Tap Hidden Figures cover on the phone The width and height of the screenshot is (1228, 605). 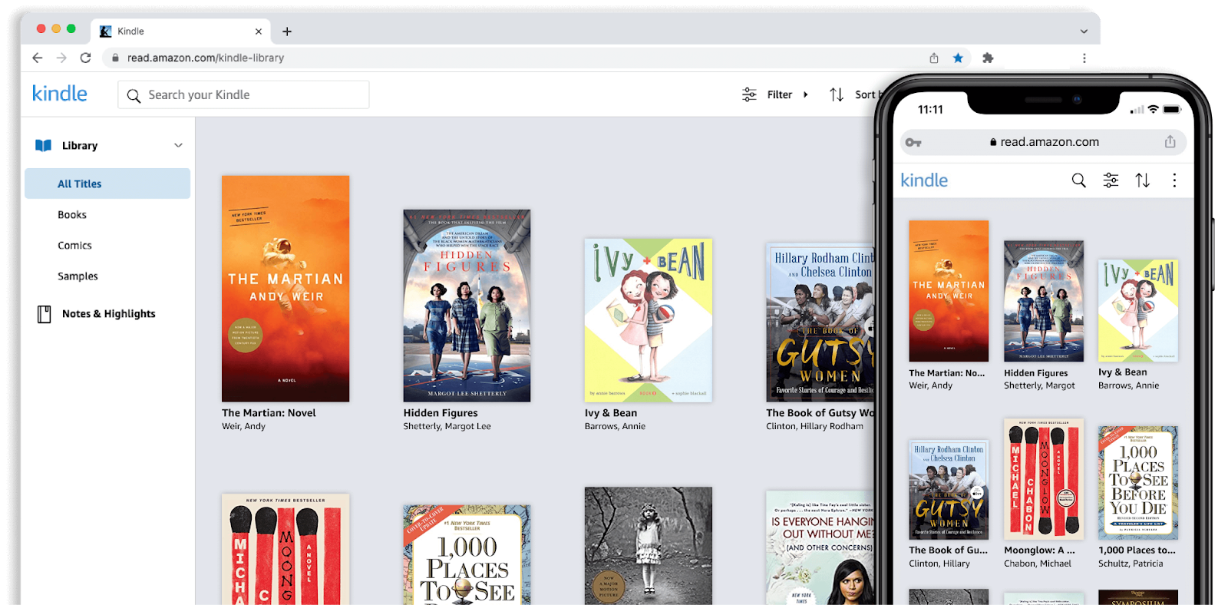(1044, 301)
